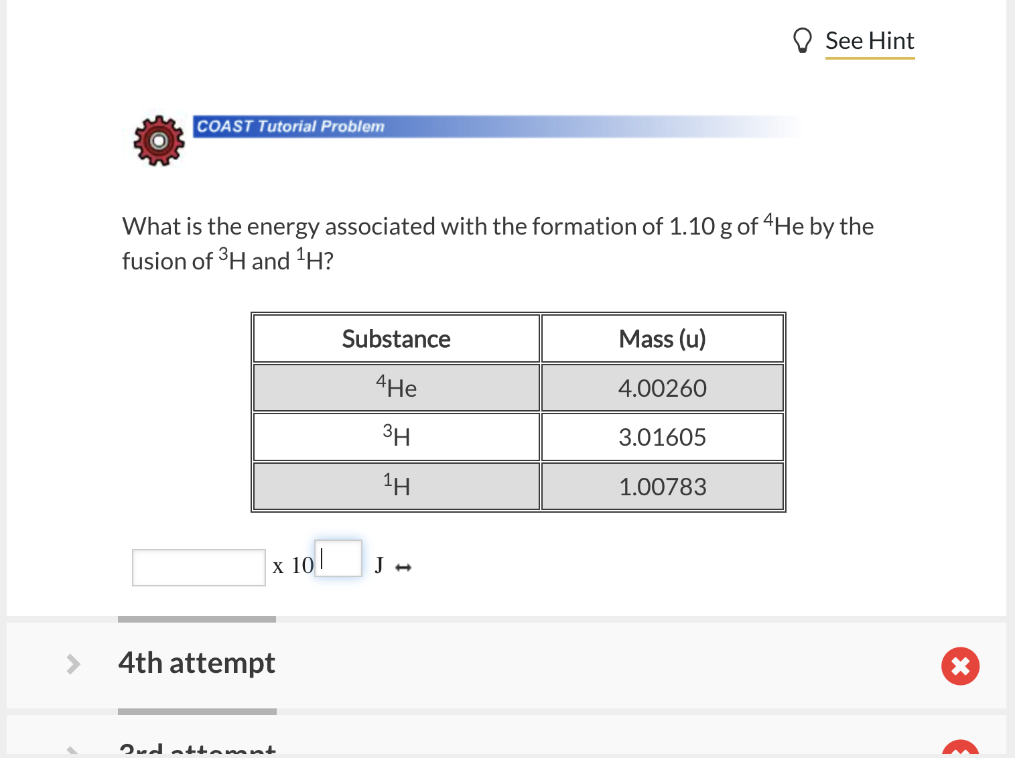Click the exponent input box after x 10
1015x758 pixels.
coord(338,558)
